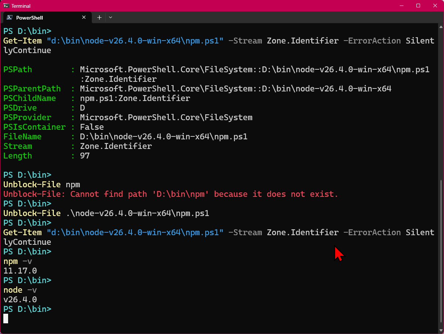The image size is (444, 334).
Task: Click the Stream value 'Zone.Identifier'
Action: (x=116, y=146)
